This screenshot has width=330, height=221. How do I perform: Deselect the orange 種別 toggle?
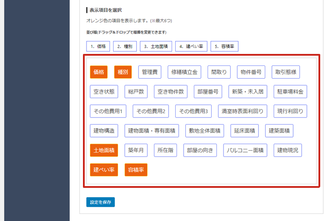(123, 72)
